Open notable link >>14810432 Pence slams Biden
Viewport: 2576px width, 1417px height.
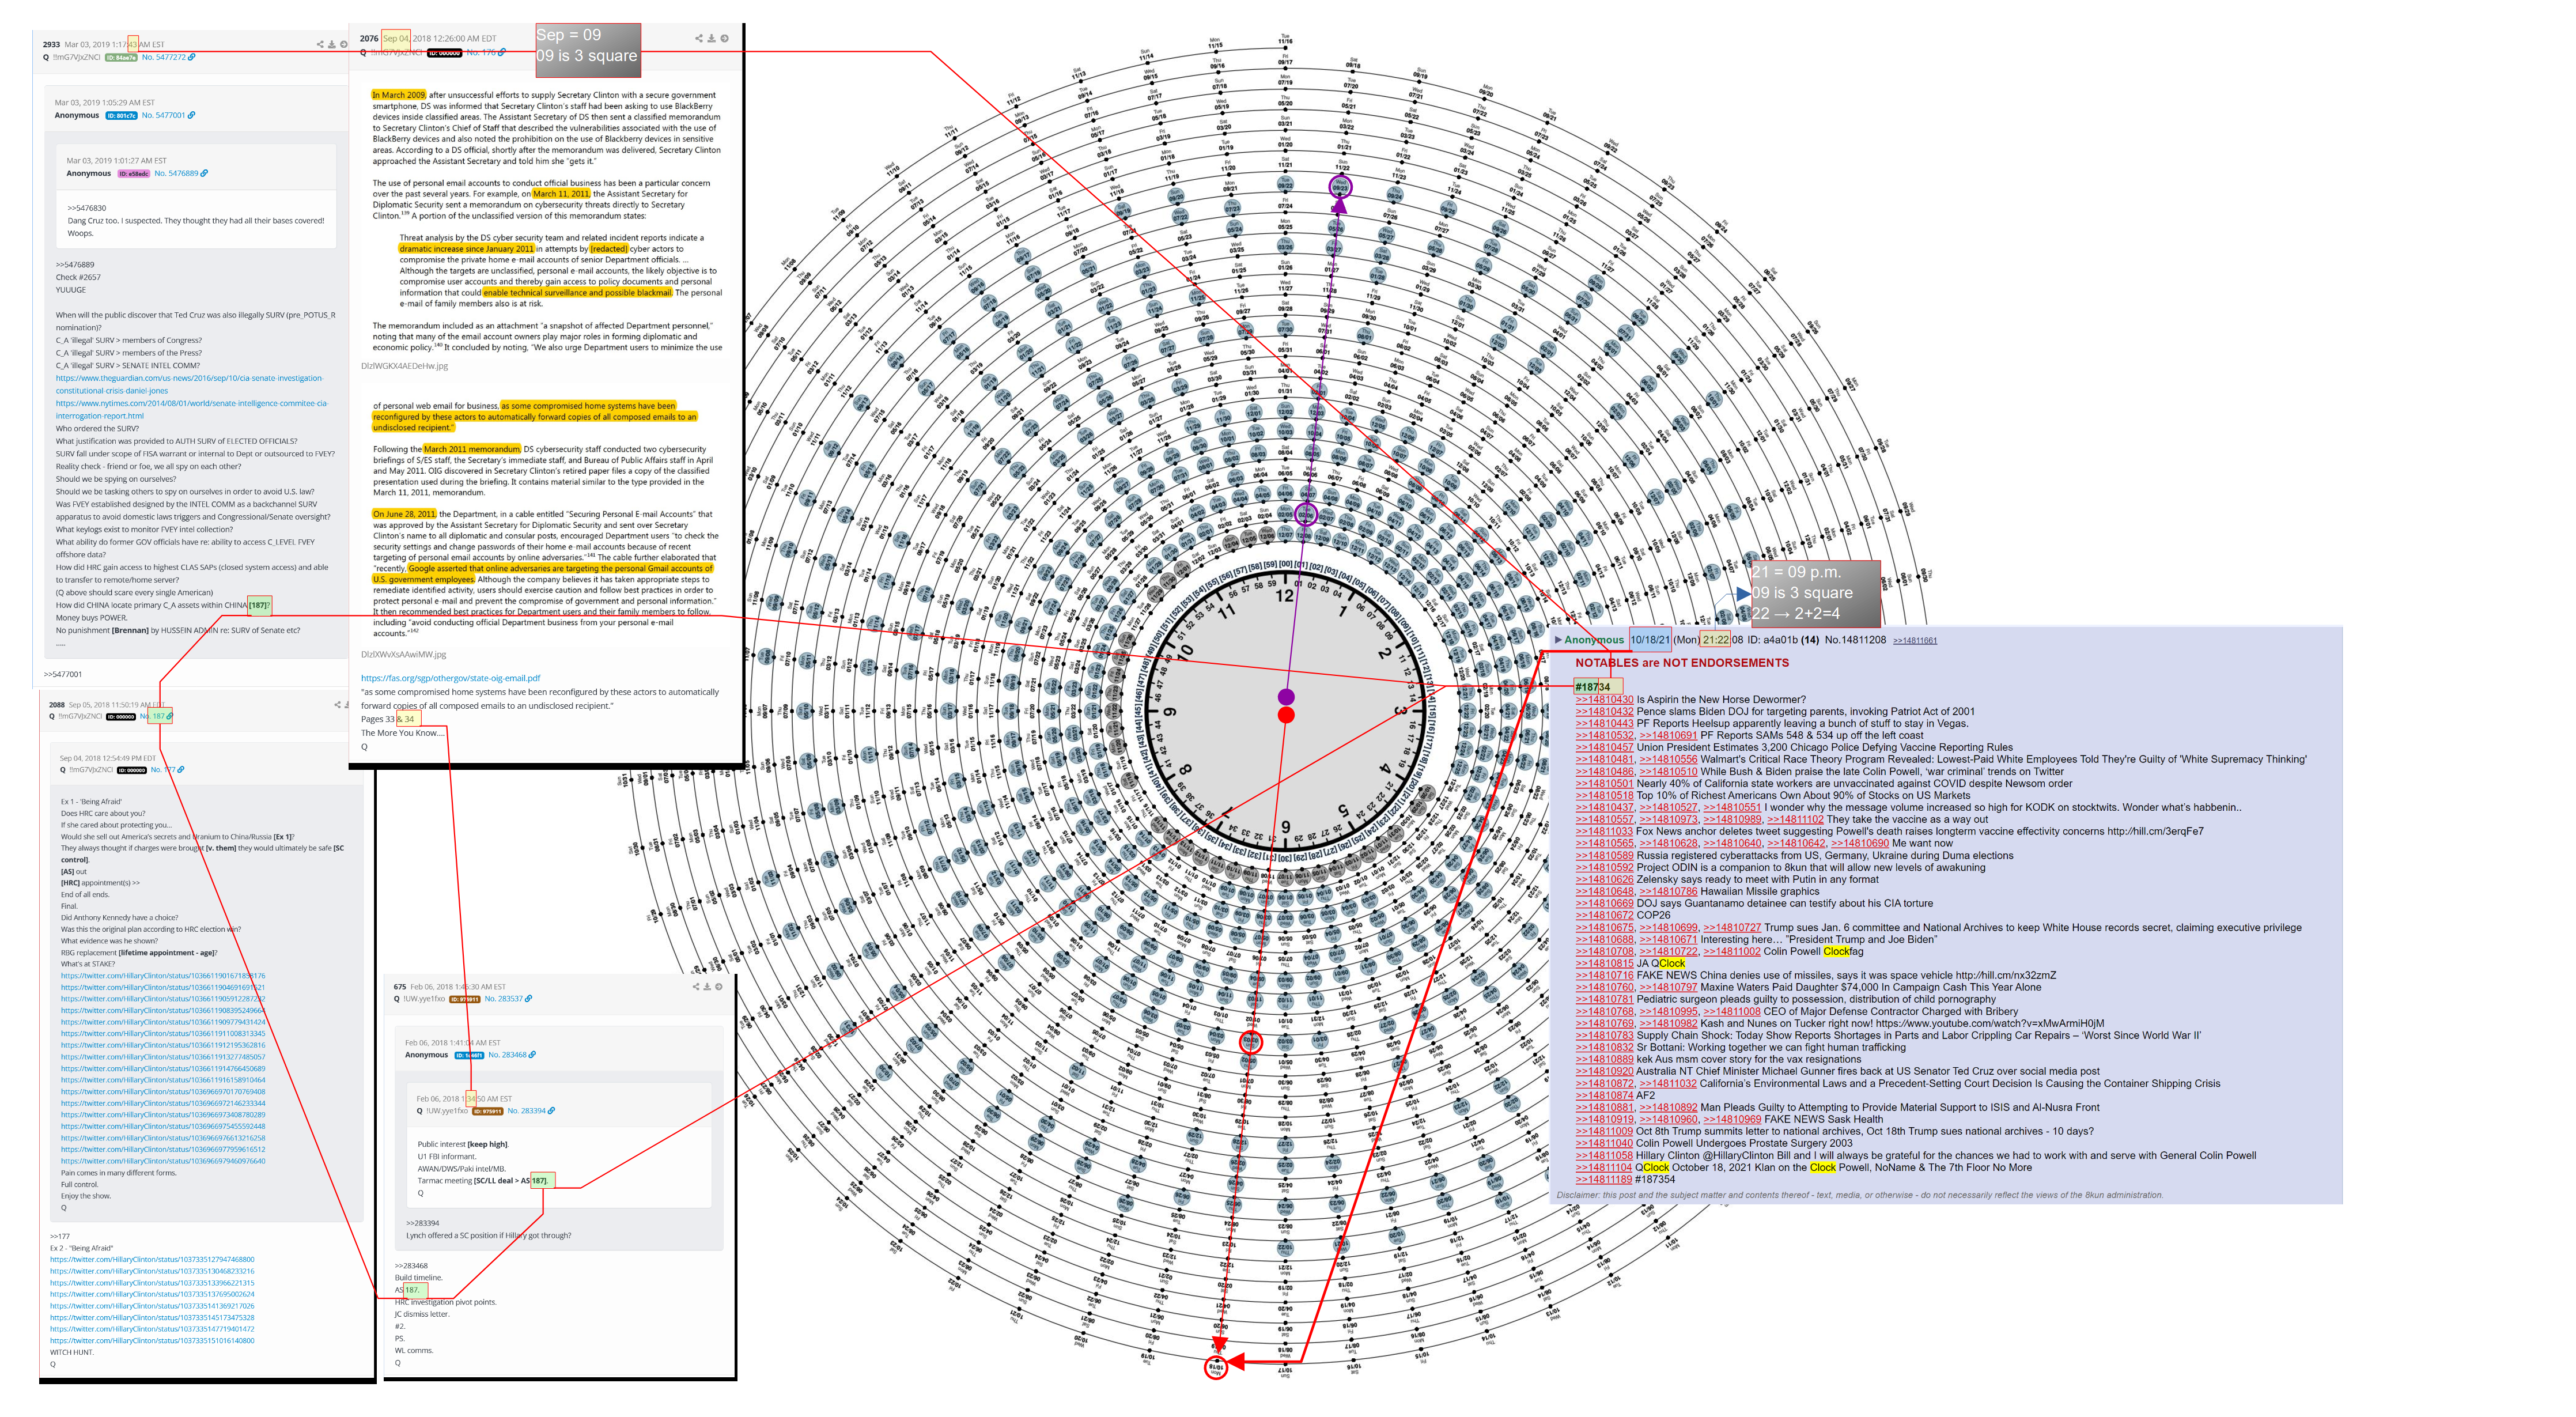1604,711
